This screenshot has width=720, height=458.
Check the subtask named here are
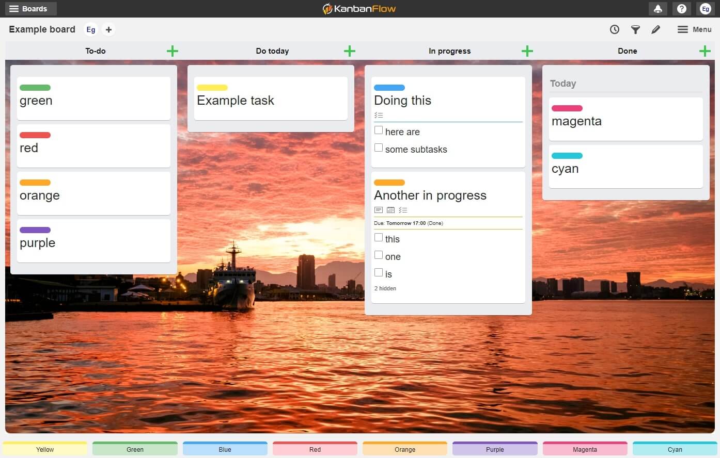pyautogui.click(x=378, y=130)
